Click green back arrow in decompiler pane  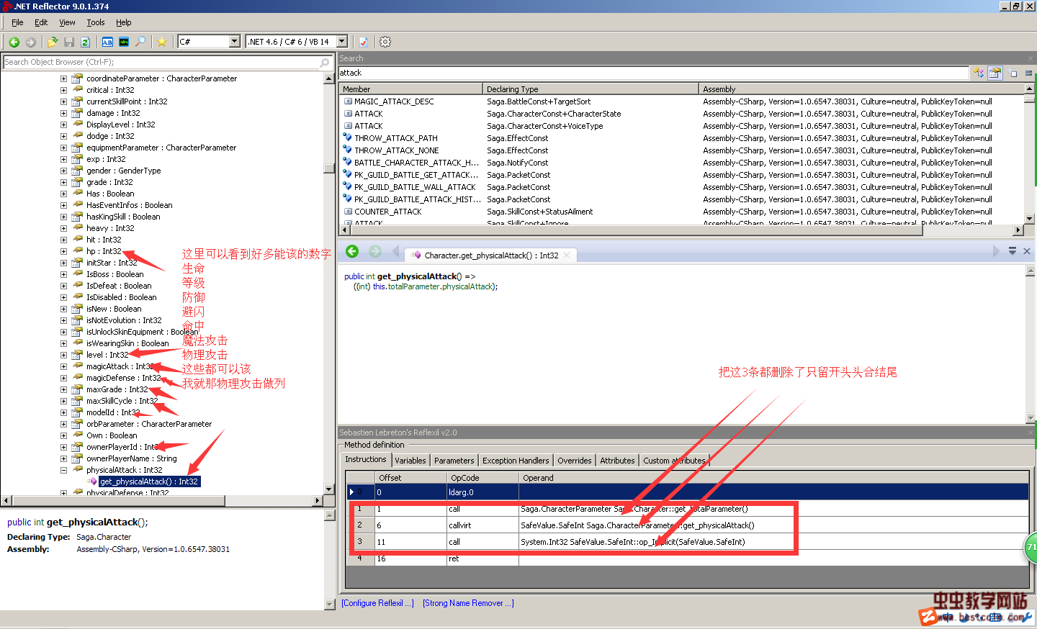tap(352, 251)
